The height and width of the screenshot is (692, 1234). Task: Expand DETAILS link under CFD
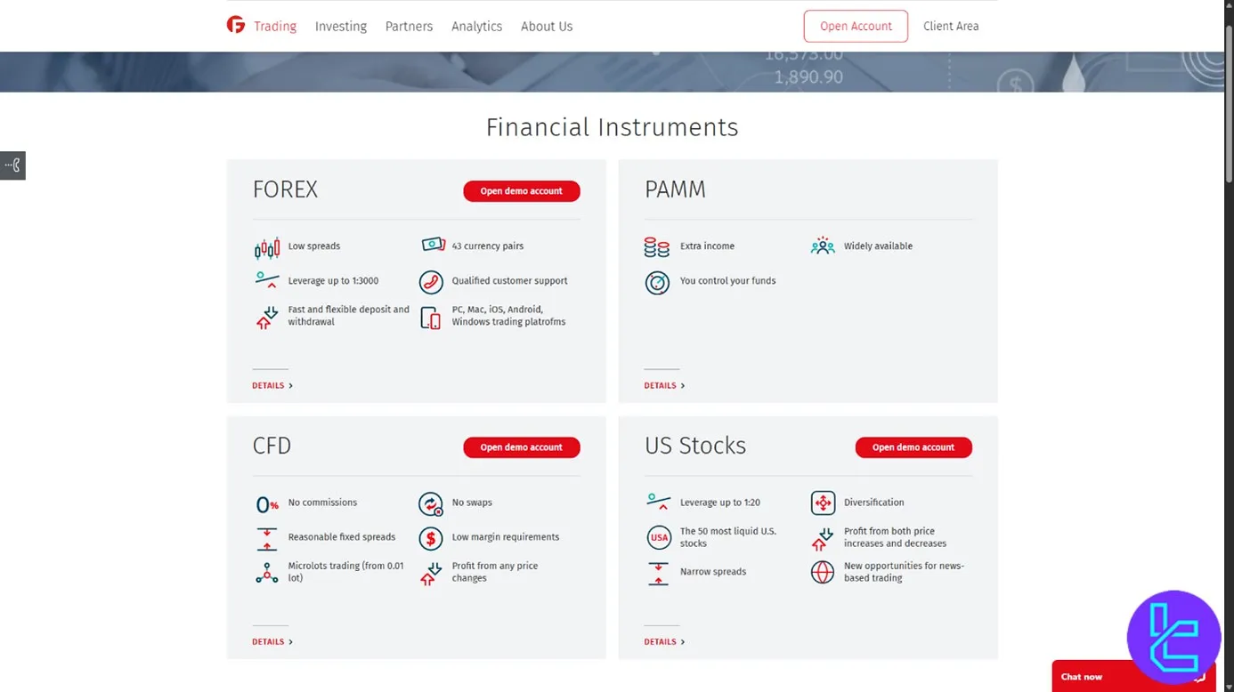[272, 642]
